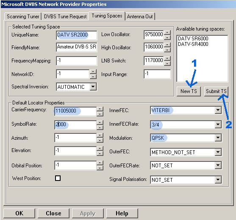Viewport: 236px width, 220px height.
Task: Increase SymbolRate with up arrow
Action: (x=100, y=122)
